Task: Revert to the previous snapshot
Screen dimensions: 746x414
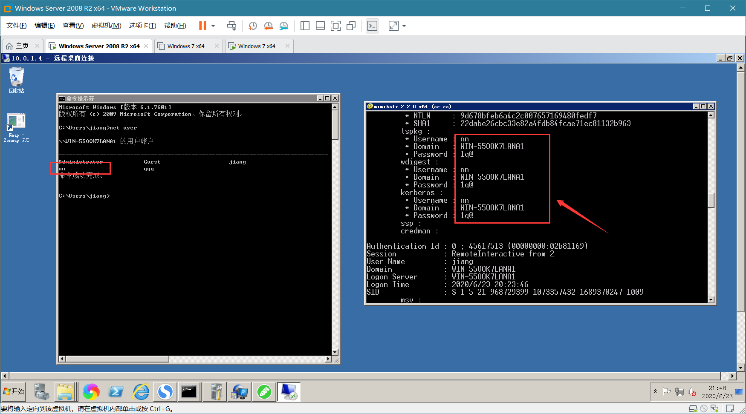Action: click(268, 26)
